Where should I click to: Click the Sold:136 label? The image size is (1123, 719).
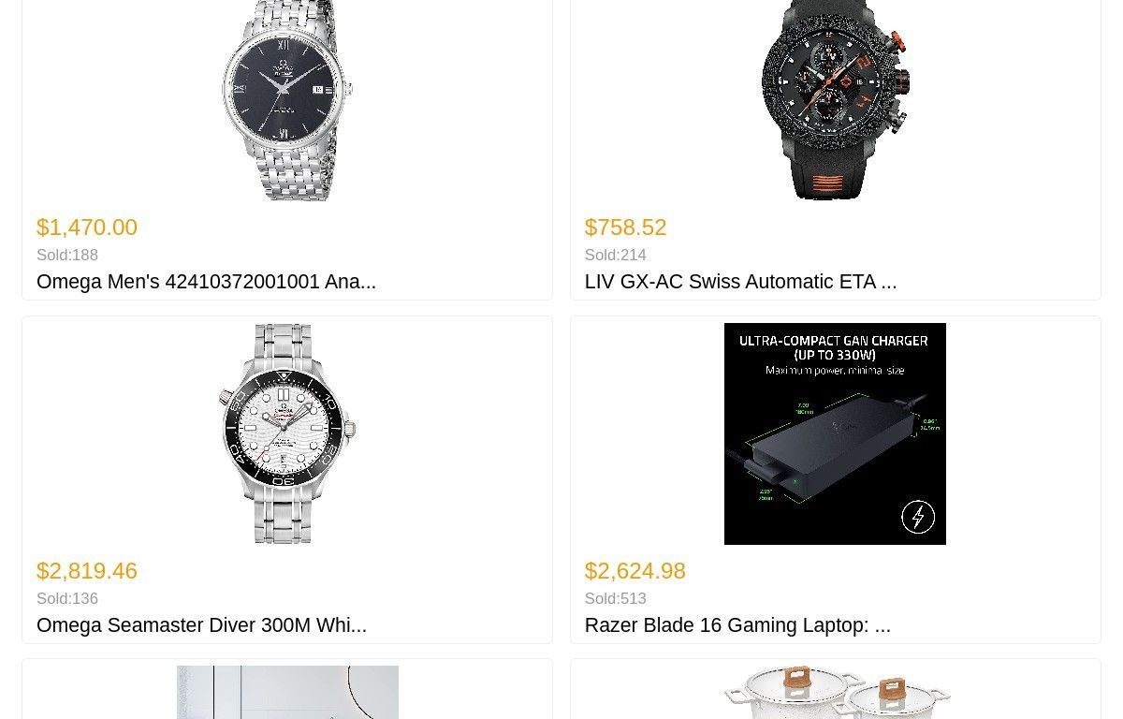pyautogui.click(x=67, y=599)
